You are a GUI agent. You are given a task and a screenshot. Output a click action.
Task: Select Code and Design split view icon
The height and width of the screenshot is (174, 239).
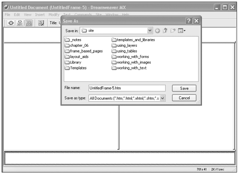(20, 23)
